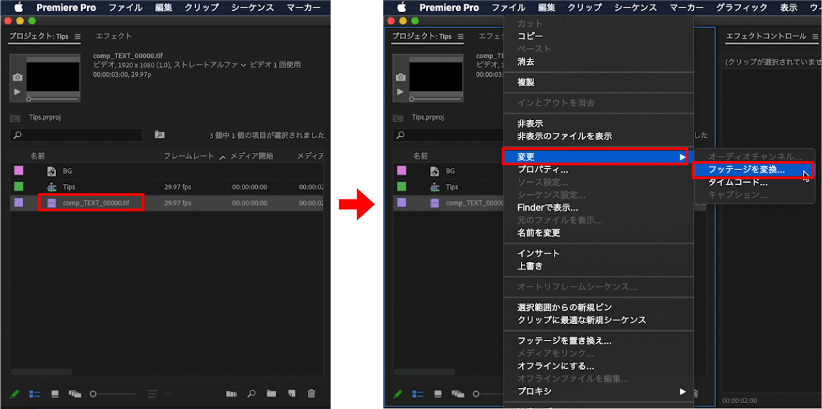This screenshot has width=822, height=409.
Task: Click purple label swatch of comp_TEXT in left screenshot
Action: [19, 203]
